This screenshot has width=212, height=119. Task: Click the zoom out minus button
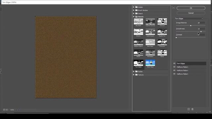[4, 110]
